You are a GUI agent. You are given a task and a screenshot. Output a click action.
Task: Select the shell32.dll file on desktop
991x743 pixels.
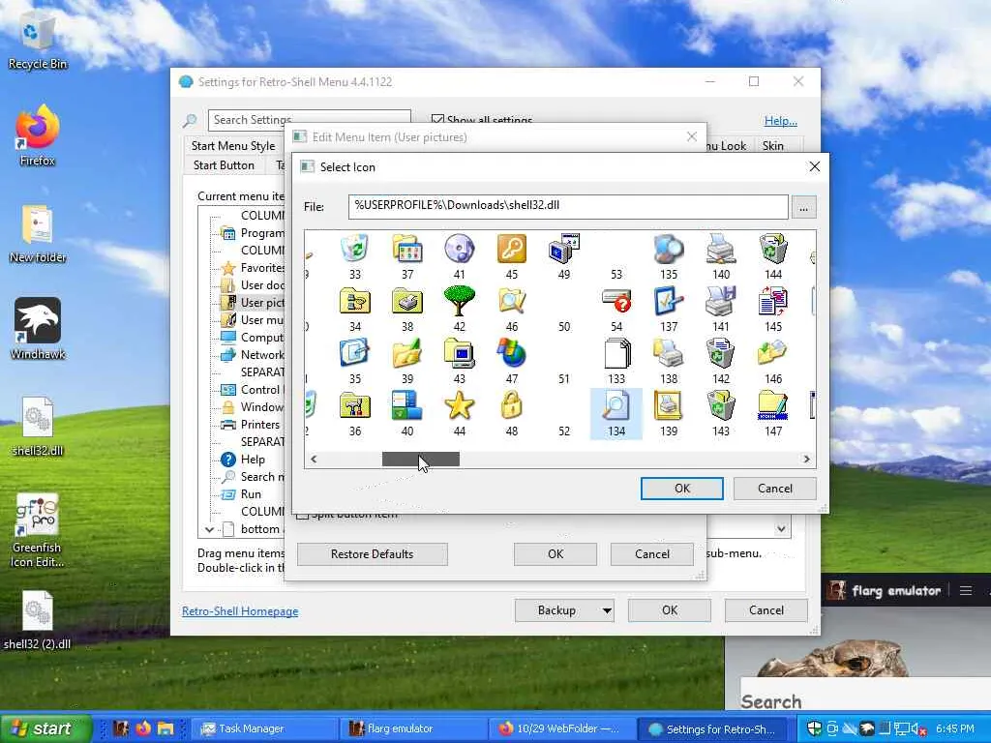tap(38, 427)
